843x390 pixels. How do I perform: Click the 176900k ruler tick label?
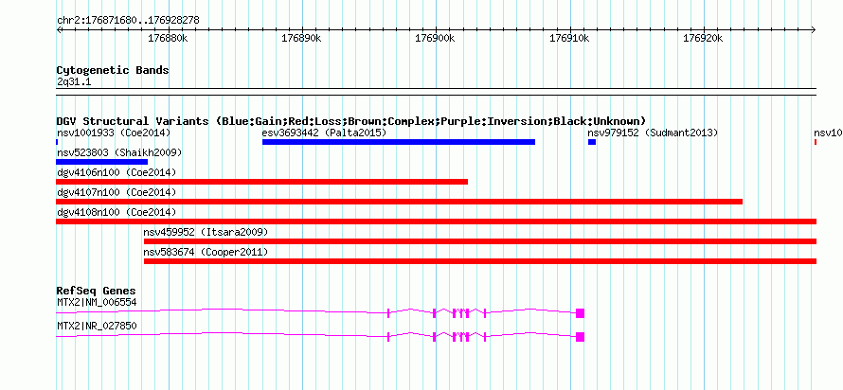[x=436, y=39]
